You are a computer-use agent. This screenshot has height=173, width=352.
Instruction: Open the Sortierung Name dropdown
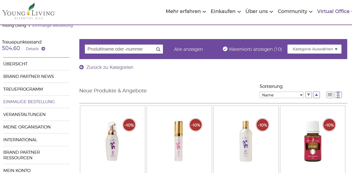(281, 95)
